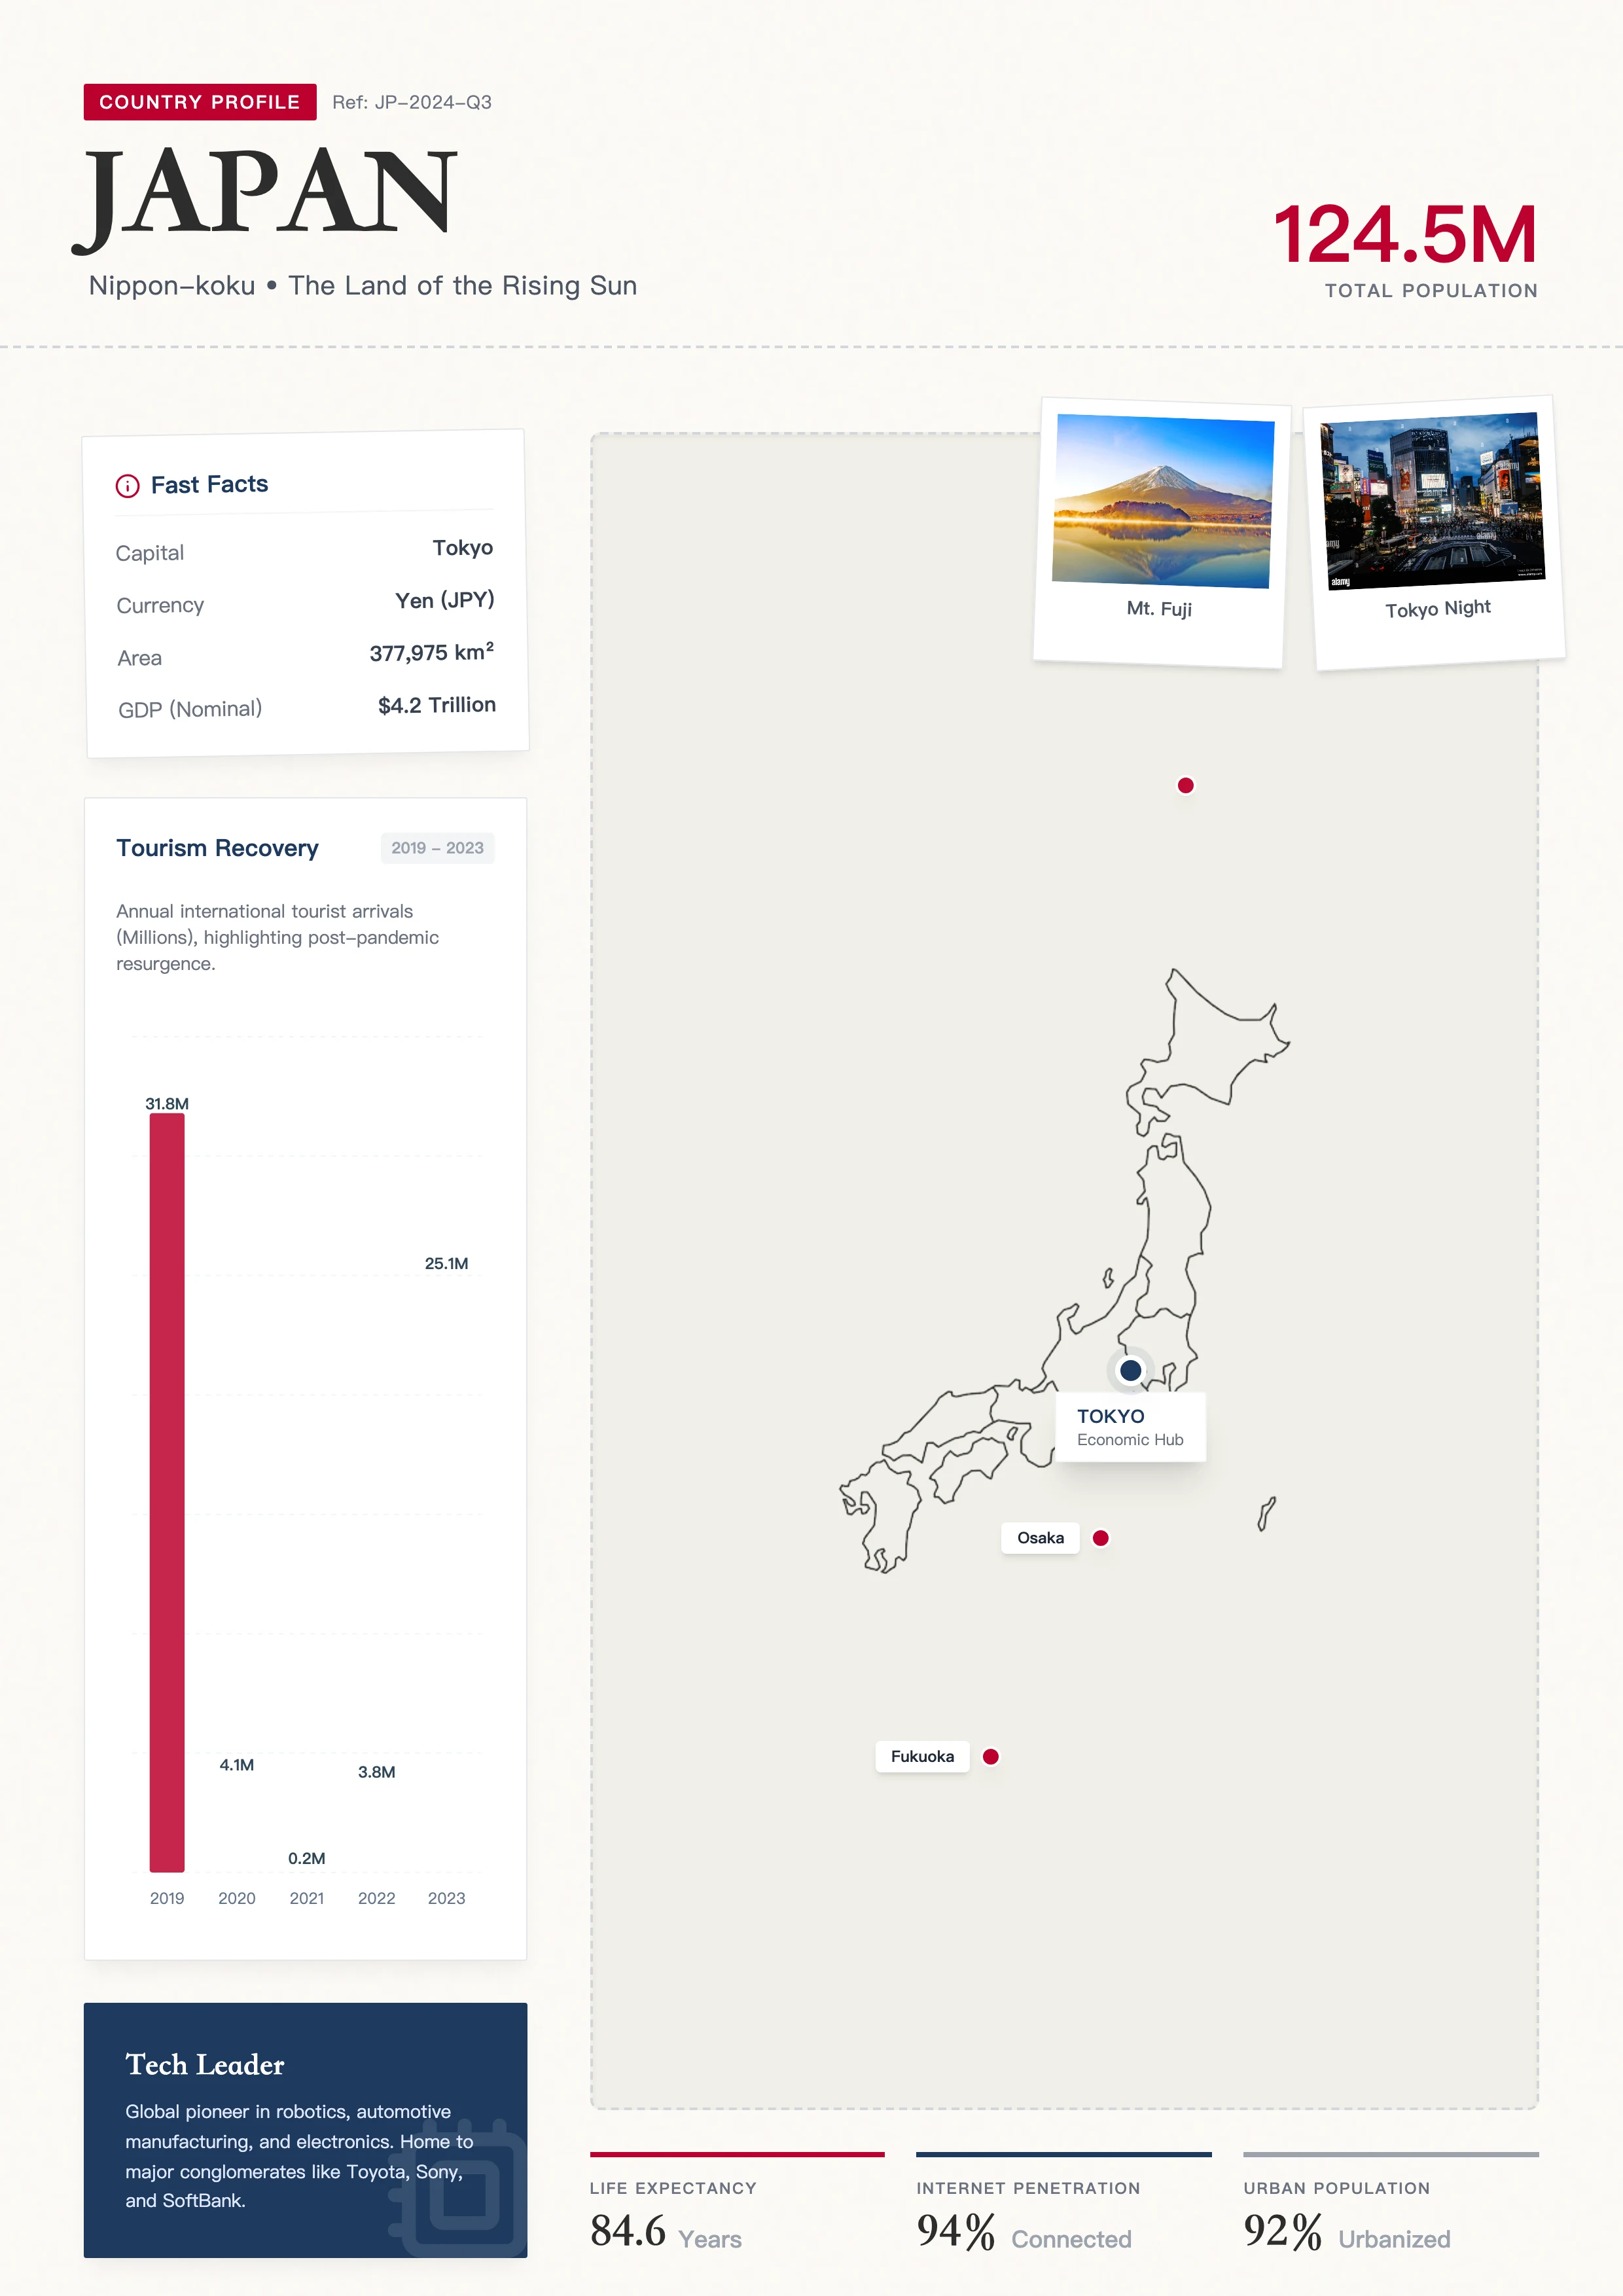1623x2296 pixels.
Task: Click the Yen (JPY) currency value
Action: [x=445, y=600]
